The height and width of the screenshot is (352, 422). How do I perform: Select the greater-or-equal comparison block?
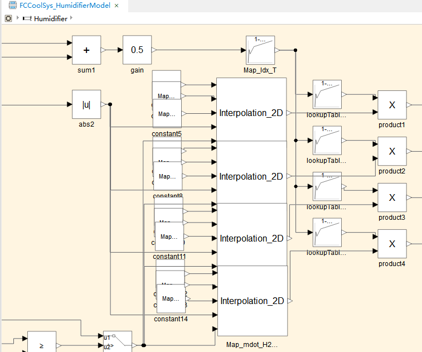42,342
